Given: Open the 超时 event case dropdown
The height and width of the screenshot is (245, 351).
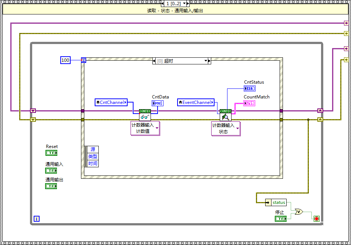Looking at the screenshot, I should coord(206,61).
